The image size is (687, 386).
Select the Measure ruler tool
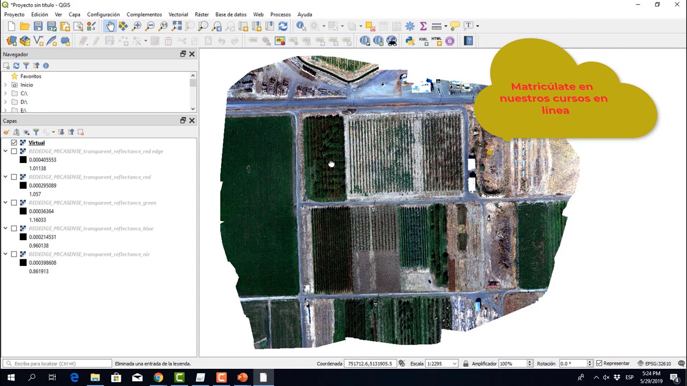tap(436, 26)
